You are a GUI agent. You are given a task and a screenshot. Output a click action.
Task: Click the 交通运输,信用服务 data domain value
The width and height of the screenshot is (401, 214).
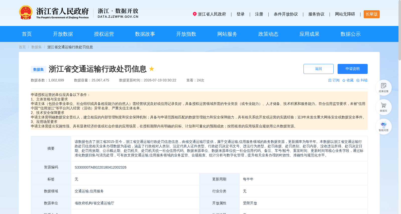[x=89, y=191]
